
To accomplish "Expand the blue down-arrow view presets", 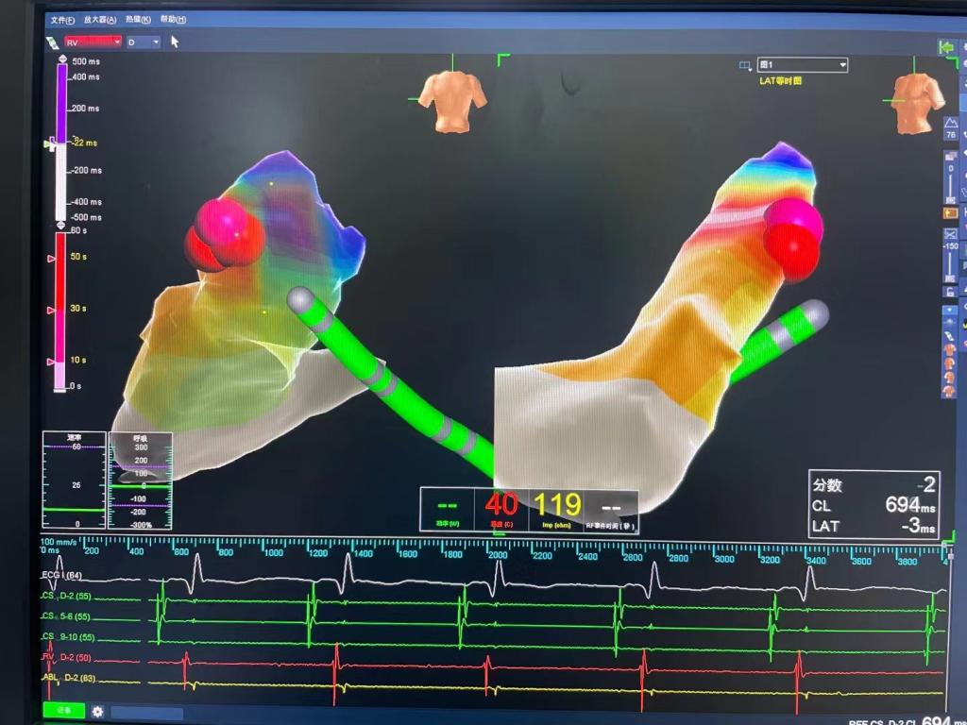I will tap(950, 310).
